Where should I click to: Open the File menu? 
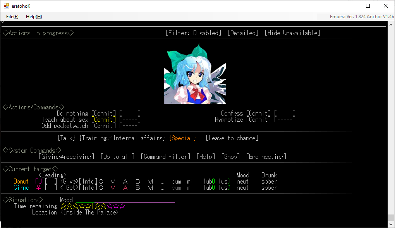12,17
